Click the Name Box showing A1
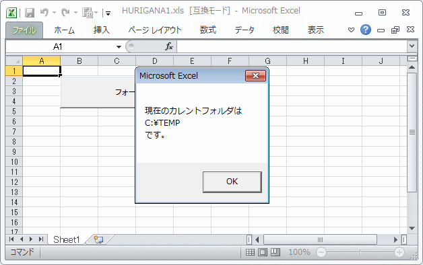Screen dimensions: 423x265 58,47
